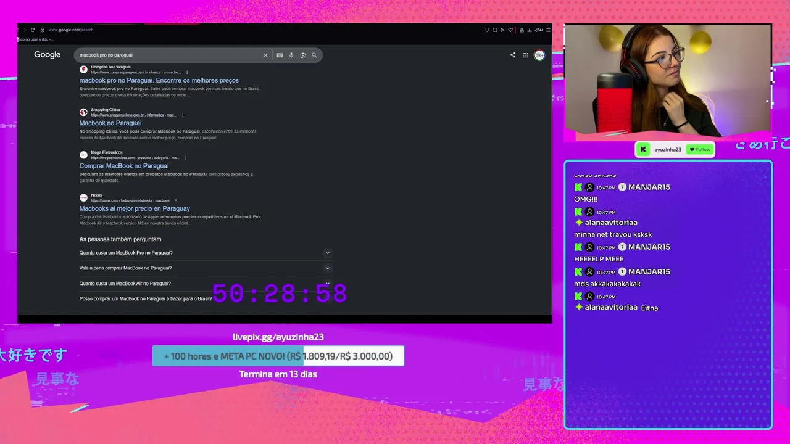Click the Mega Eletronicos site favicon
The height and width of the screenshot is (444, 790).
[83, 155]
